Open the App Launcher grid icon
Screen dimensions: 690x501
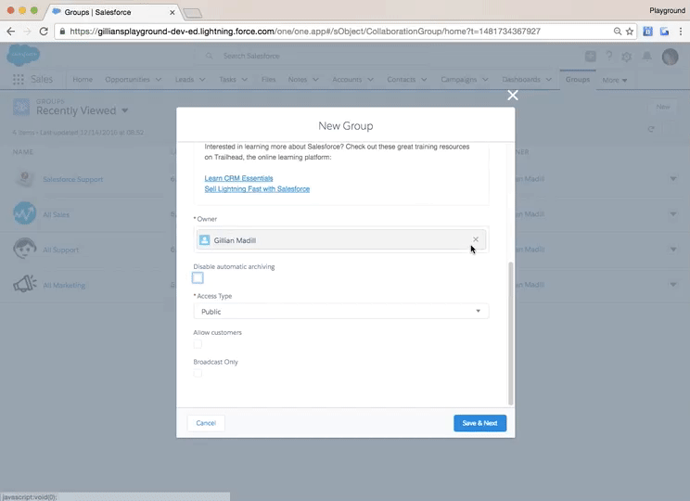point(19,79)
